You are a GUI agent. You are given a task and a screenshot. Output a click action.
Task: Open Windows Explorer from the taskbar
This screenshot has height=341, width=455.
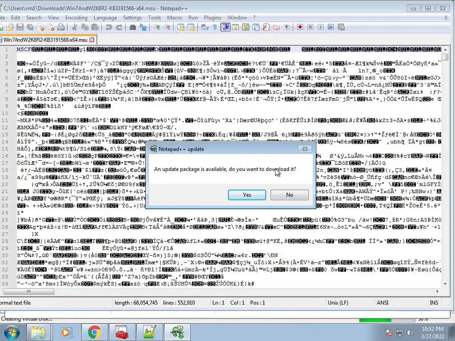[x=38, y=332]
